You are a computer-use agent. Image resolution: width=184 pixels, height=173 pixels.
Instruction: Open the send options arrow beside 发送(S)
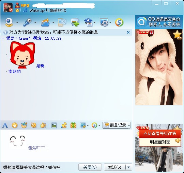129,167
